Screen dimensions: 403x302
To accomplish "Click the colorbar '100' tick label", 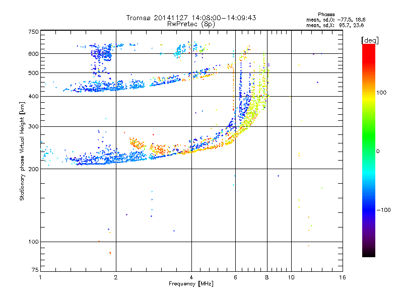I will [x=381, y=93].
